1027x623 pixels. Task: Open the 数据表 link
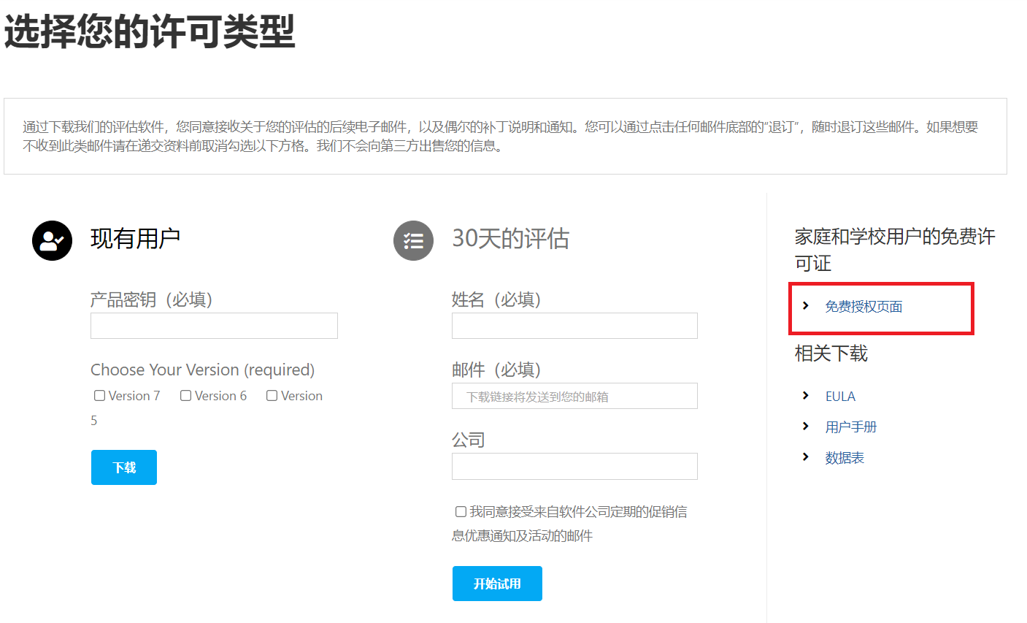(845, 458)
